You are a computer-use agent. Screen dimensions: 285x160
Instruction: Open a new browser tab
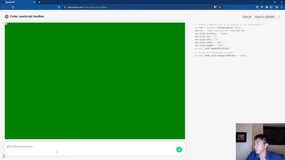(x=39, y=2)
